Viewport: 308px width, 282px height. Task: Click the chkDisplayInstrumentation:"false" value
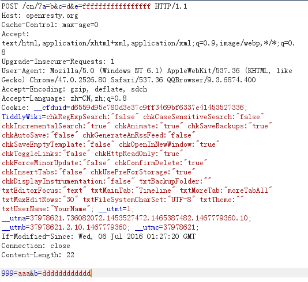point(68,181)
